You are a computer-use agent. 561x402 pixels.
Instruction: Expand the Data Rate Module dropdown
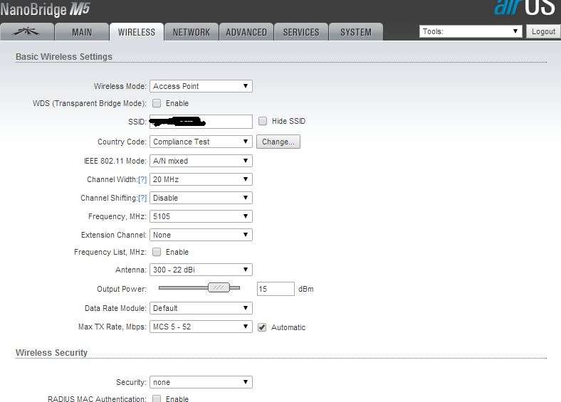click(201, 308)
